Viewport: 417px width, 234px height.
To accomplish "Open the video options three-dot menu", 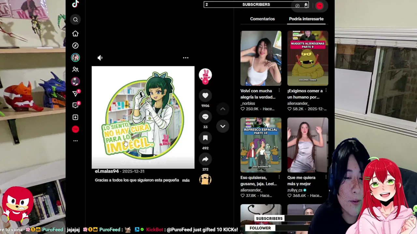I will point(186,58).
